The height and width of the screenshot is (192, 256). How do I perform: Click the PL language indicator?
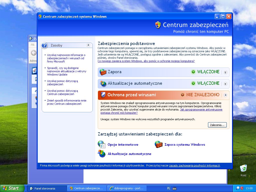pos(169,188)
